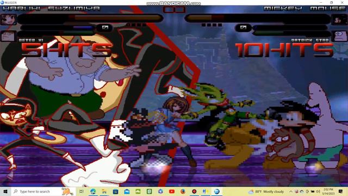Launch Microsoft Edge from the taskbar

(x=93, y=191)
